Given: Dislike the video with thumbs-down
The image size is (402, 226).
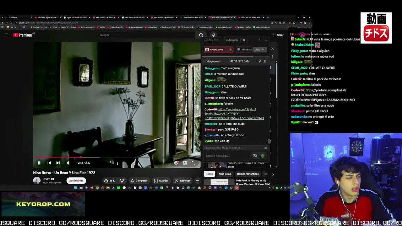Looking at the screenshot, I should (x=122, y=180).
